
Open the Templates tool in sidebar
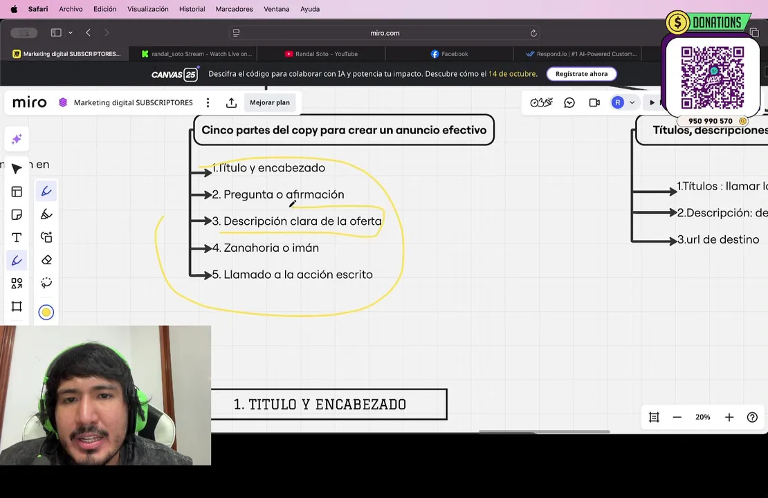coord(17,192)
